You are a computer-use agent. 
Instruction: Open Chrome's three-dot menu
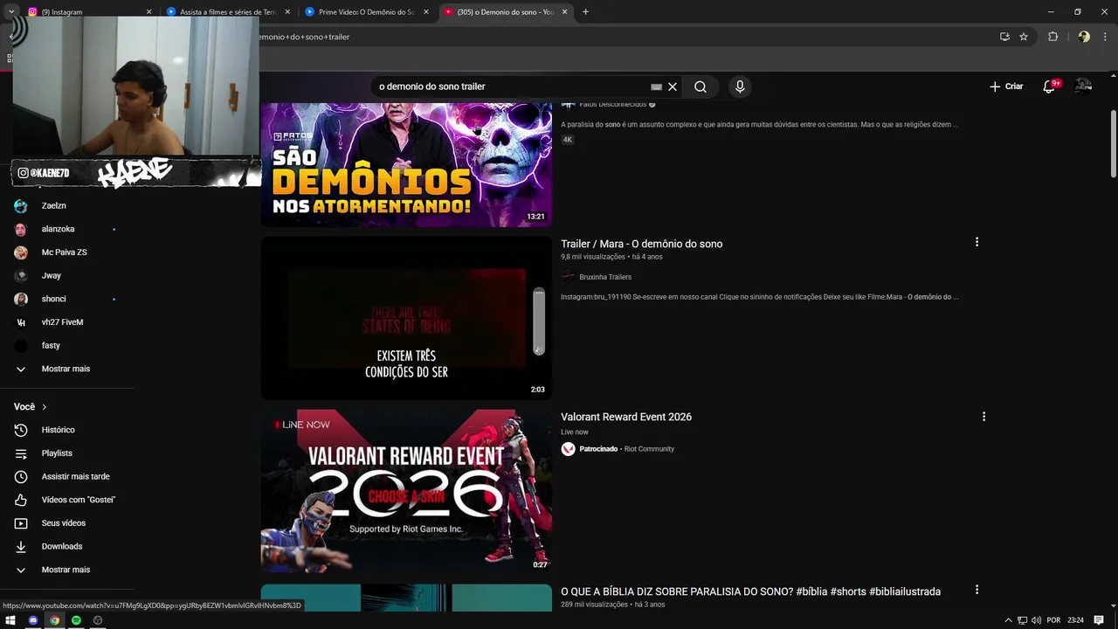[x=1105, y=37]
